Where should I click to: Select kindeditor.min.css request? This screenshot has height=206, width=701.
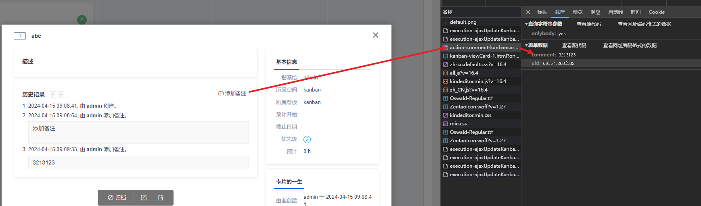pos(481,115)
